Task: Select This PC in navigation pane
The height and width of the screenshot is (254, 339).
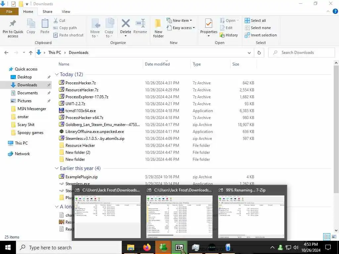Action: 21,143
